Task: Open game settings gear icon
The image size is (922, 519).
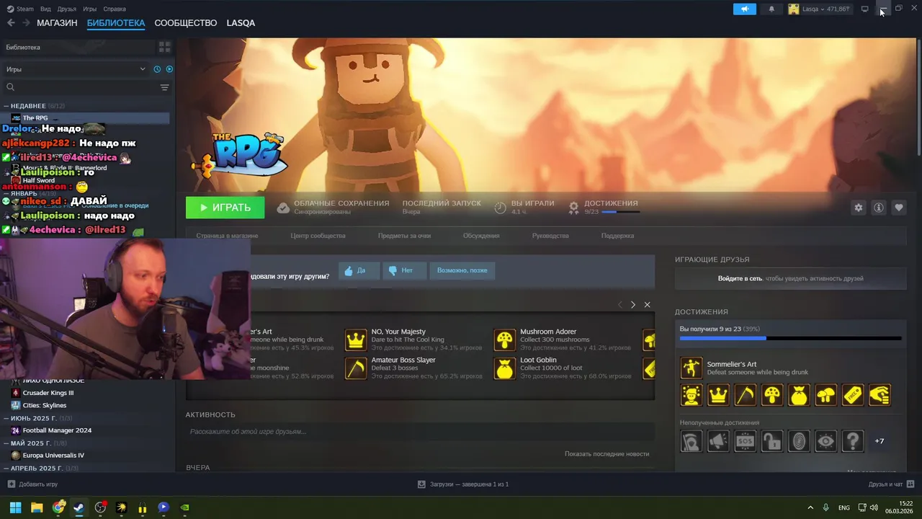Action: [858, 208]
